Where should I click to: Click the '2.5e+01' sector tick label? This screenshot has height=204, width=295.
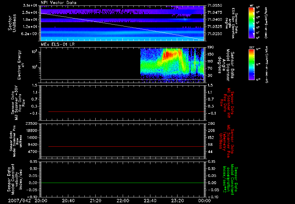pos(30,12)
